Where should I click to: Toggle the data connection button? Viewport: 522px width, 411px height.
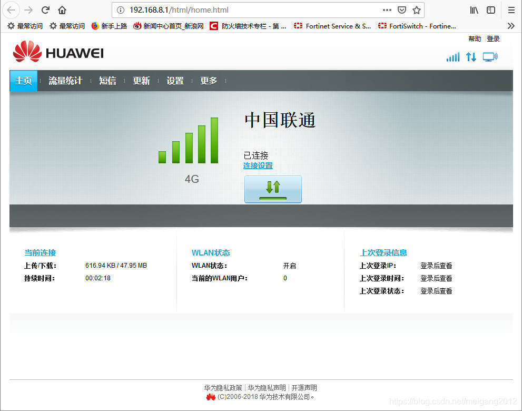[x=273, y=189]
